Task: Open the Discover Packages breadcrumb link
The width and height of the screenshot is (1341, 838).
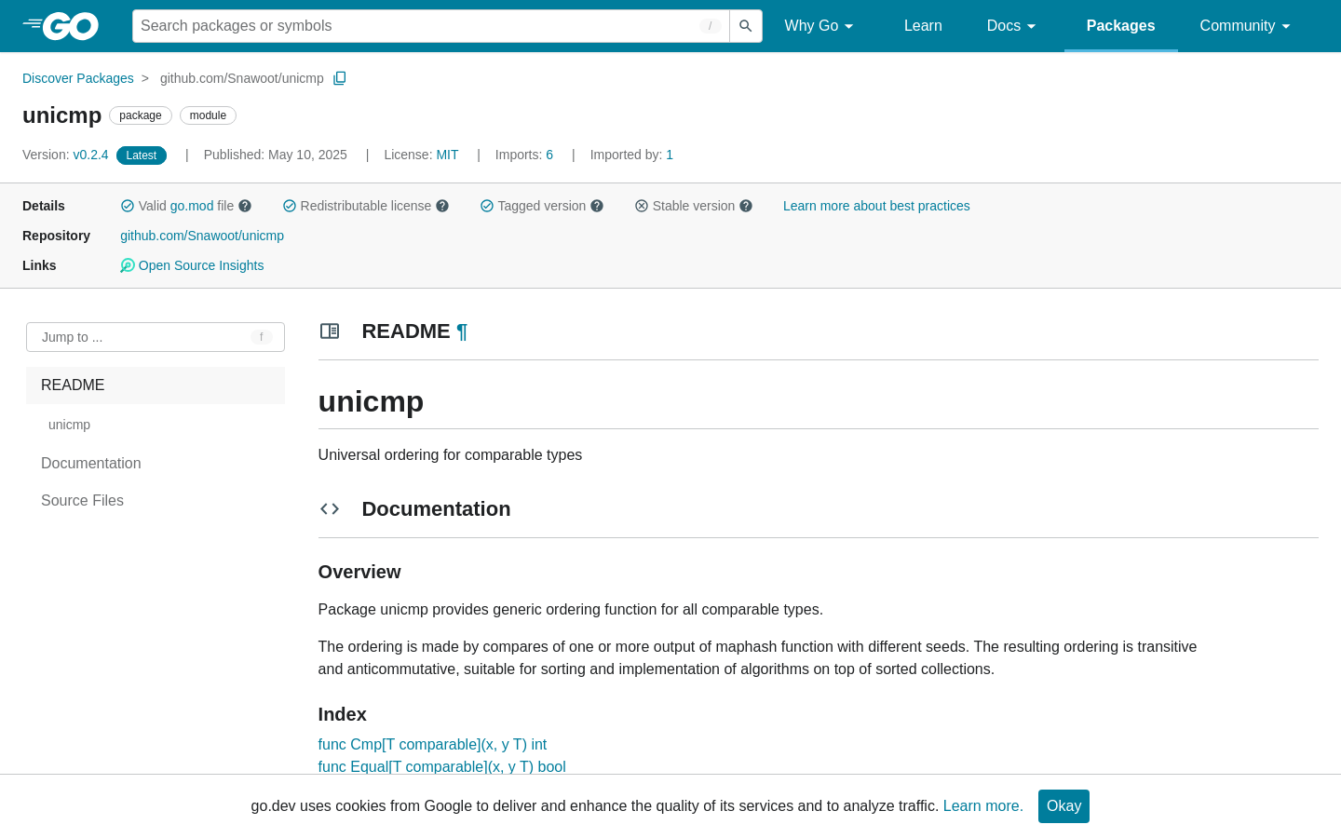Action: click(x=78, y=78)
